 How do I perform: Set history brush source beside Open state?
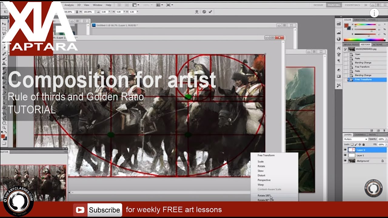point(345,54)
